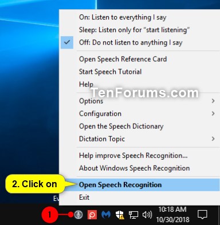Expand the Dictation Topic submenu
This screenshot has width=220, height=225.
click(139, 139)
